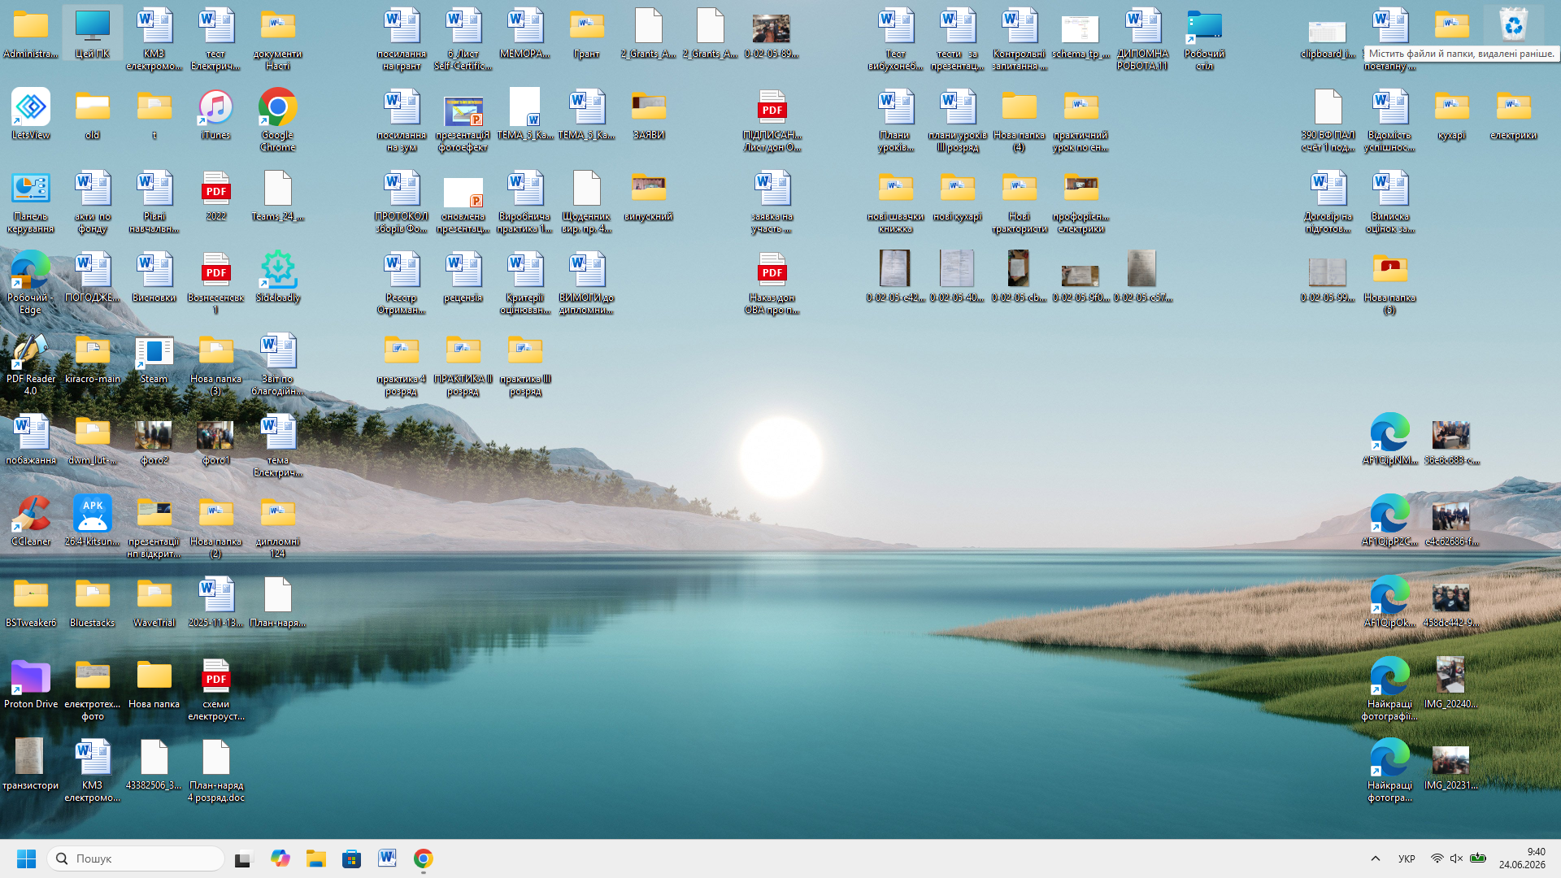1561x878 pixels.
Task: Select the Sideloadly desktop icon
Action: [x=278, y=276]
